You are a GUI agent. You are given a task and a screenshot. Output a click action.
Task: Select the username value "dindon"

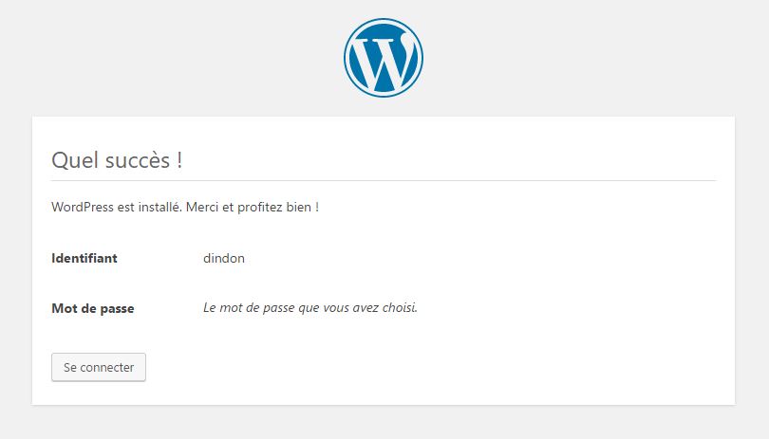(x=224, y=258)
